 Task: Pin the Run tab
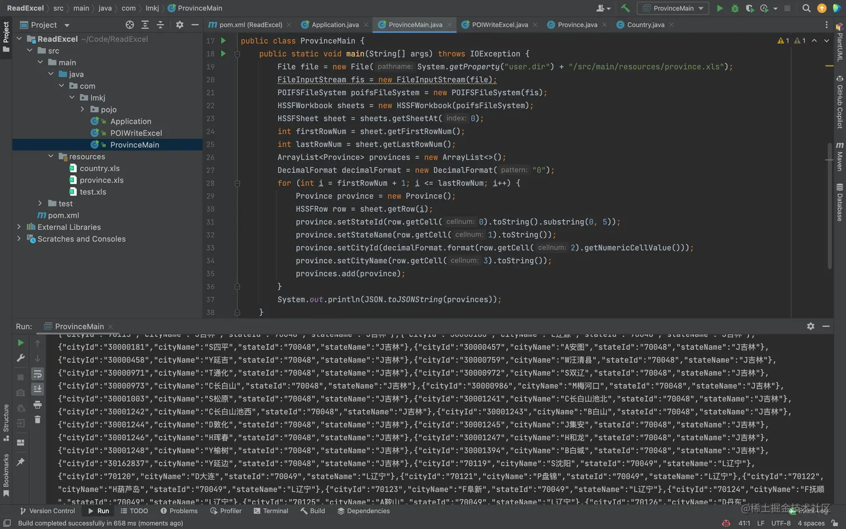tap(21, 462)
